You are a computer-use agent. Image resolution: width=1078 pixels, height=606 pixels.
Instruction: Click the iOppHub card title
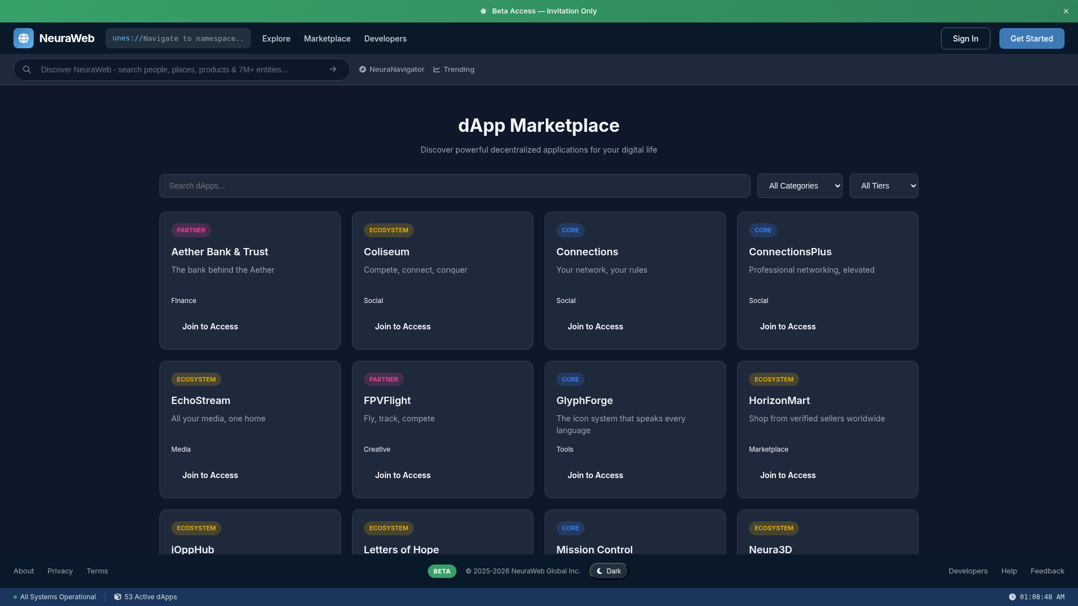coord(193,550)
